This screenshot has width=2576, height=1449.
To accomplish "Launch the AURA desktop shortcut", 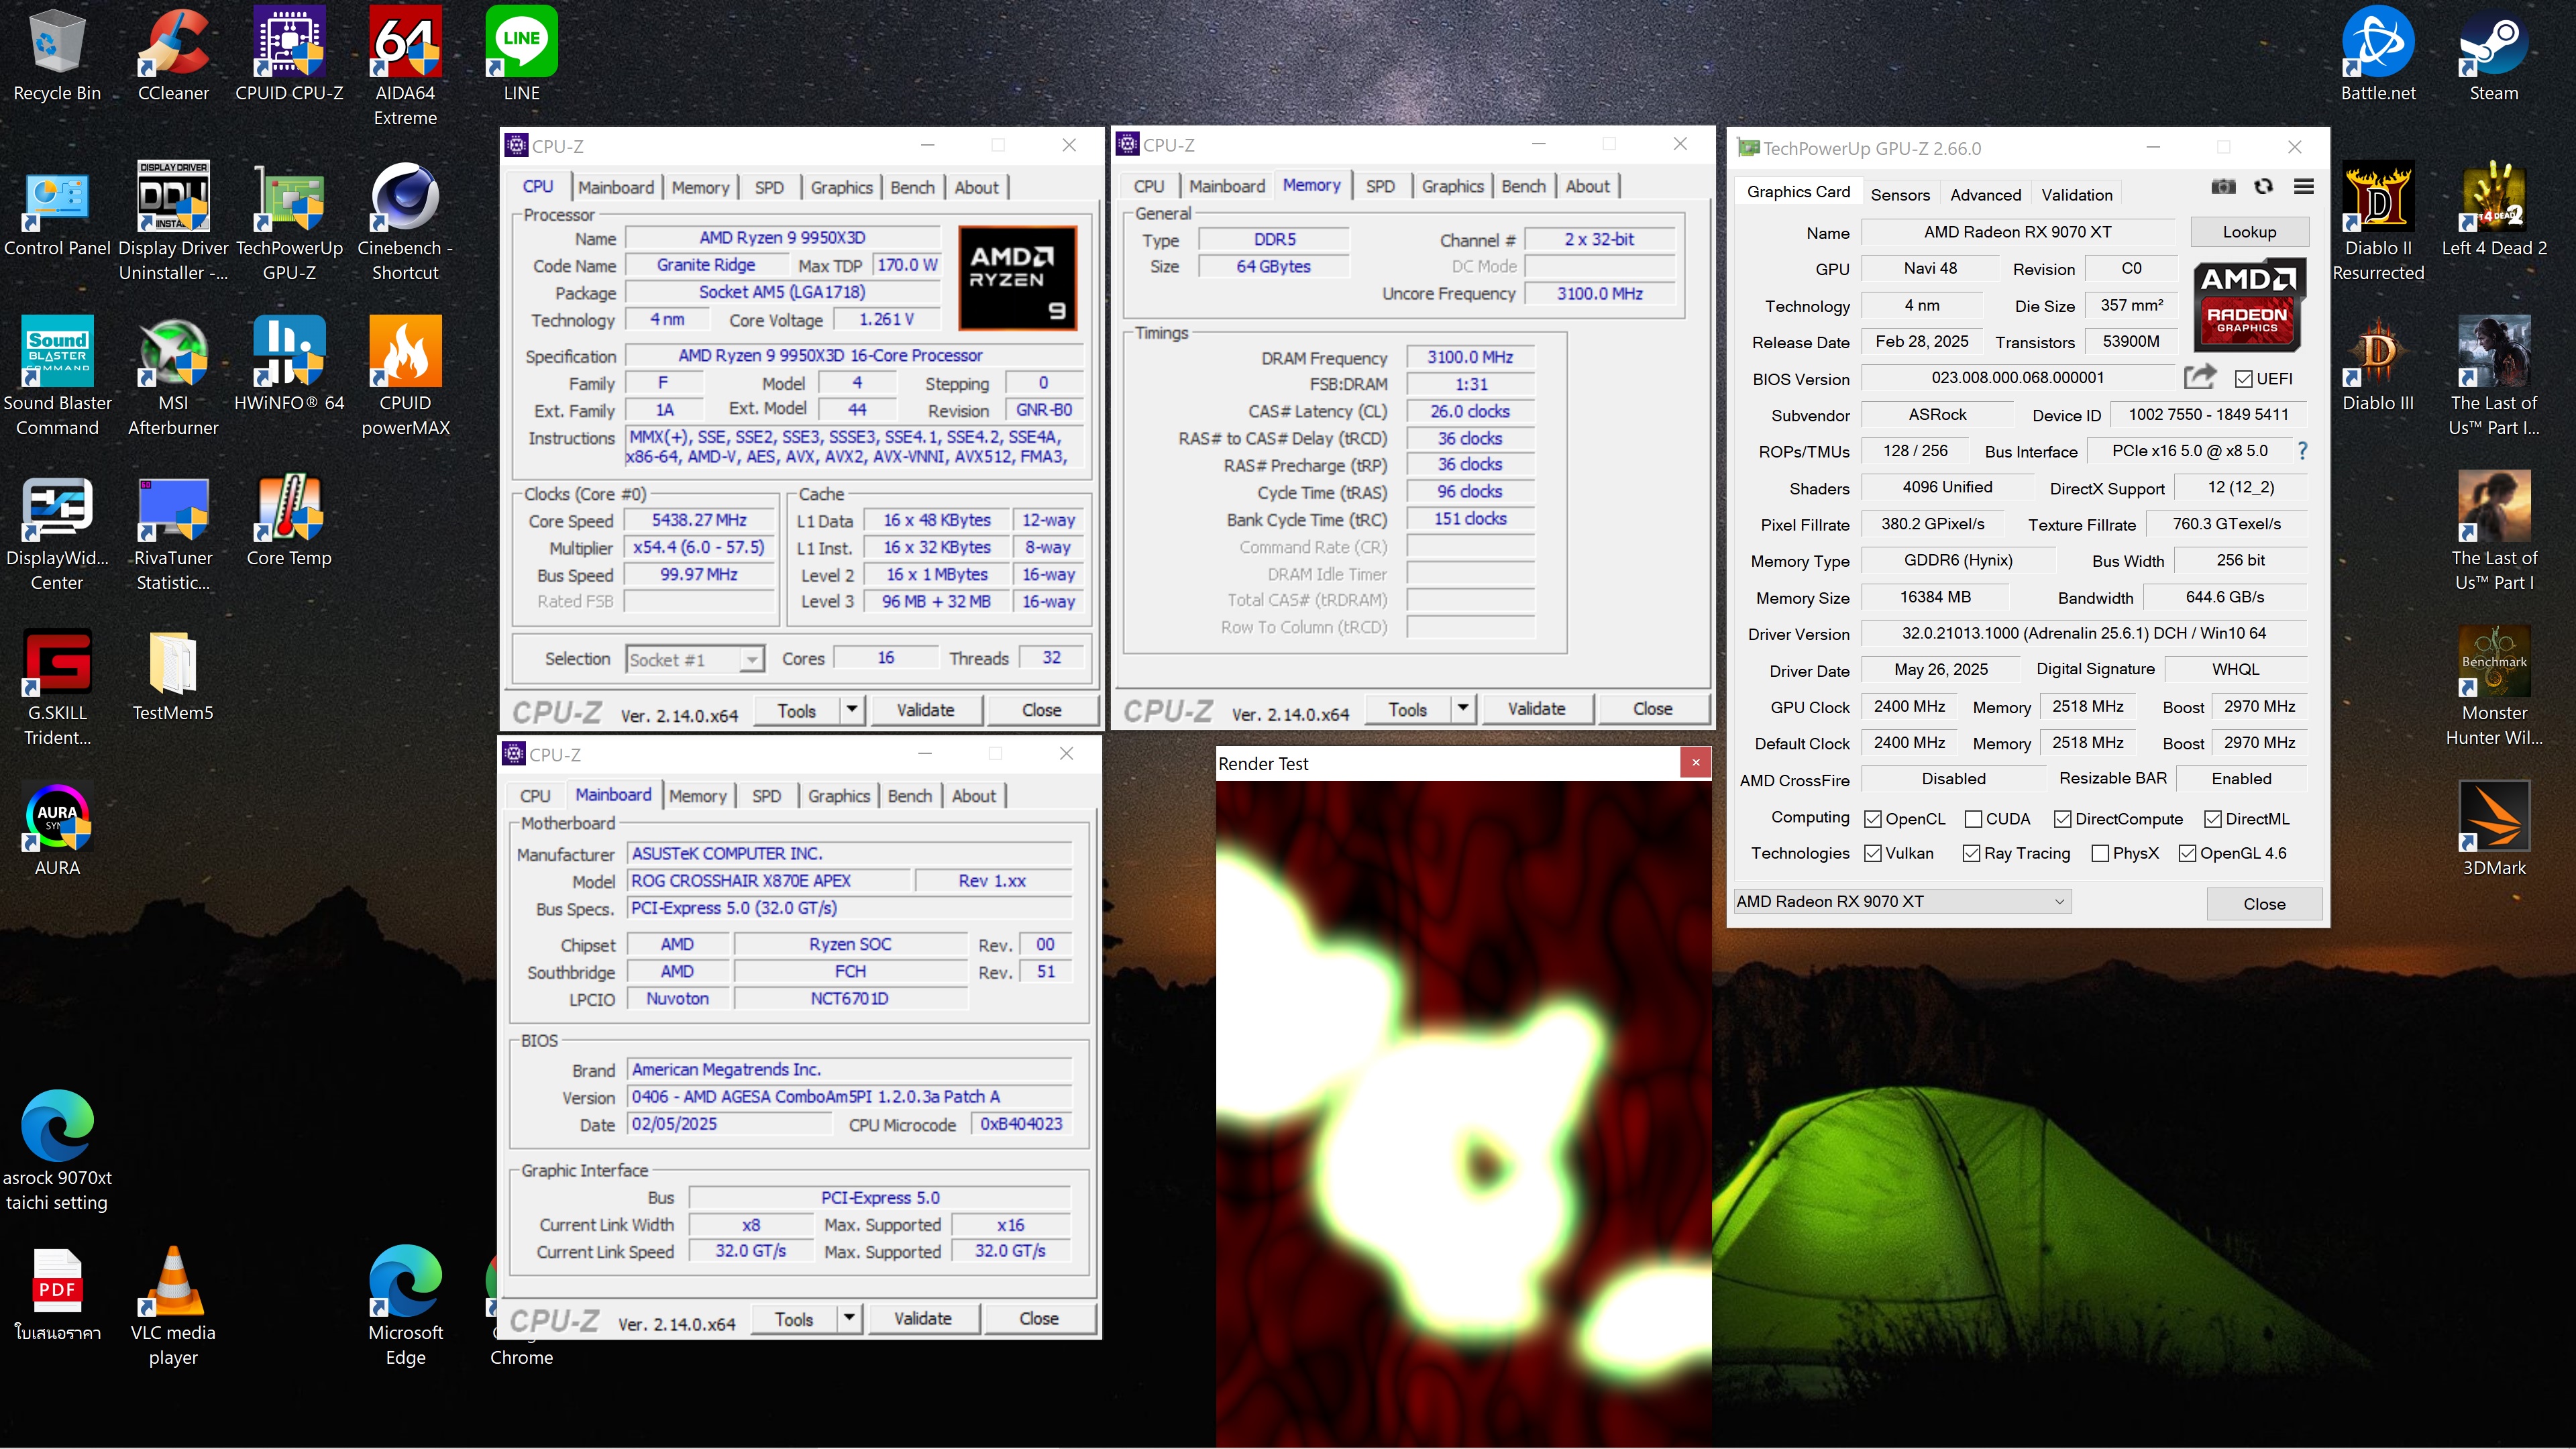I will click(x=57, y=828).
